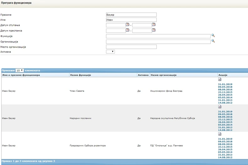Viewport: 248px width, 165px height.
Task: Sort by Назив организације column header
Action: pyautogui.click(x=163, y=75)
